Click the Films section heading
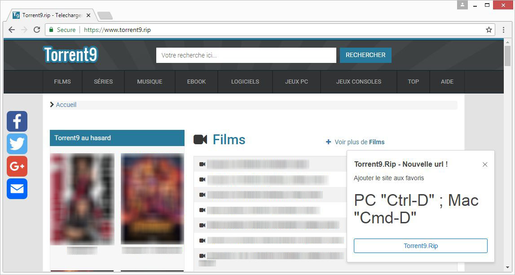Screen dimensions: 515x275 pyautogui.click(x=229, y=140)
